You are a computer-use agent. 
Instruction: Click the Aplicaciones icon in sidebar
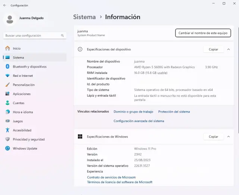7,94
